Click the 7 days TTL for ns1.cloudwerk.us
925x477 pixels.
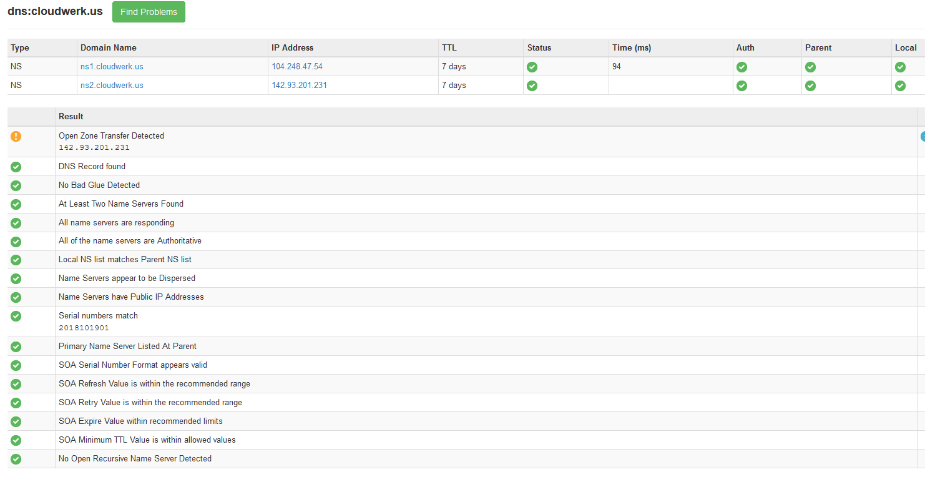454,66
